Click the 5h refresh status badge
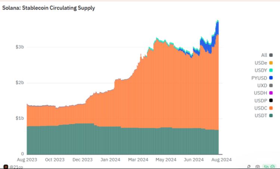280x169 pixels. [x=269, y=167]
